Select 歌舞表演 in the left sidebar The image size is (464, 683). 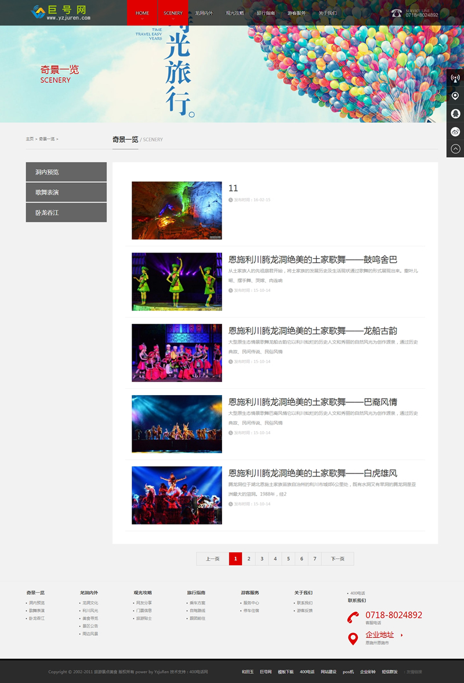pos(66,193)
